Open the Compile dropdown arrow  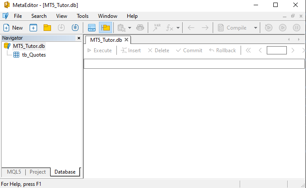(255, 28)
